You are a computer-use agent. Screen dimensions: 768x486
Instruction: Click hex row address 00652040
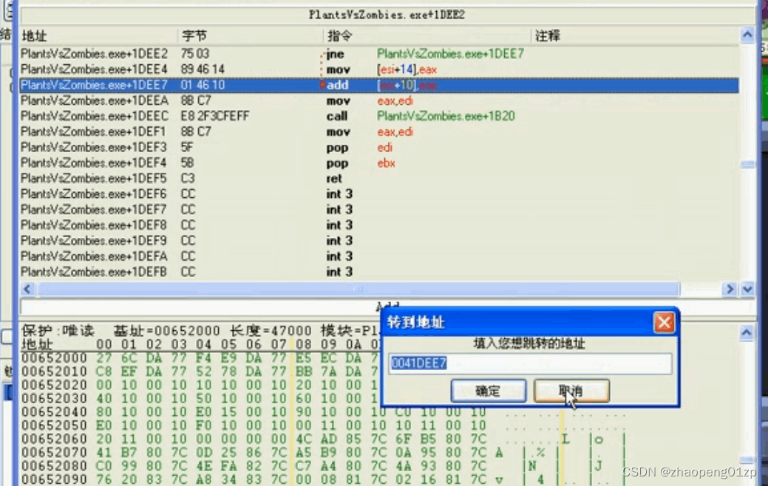[x=54, y=412]
